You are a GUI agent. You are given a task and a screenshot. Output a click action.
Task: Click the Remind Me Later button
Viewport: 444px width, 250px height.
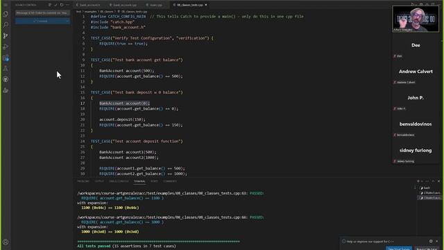tap(427, 249)
